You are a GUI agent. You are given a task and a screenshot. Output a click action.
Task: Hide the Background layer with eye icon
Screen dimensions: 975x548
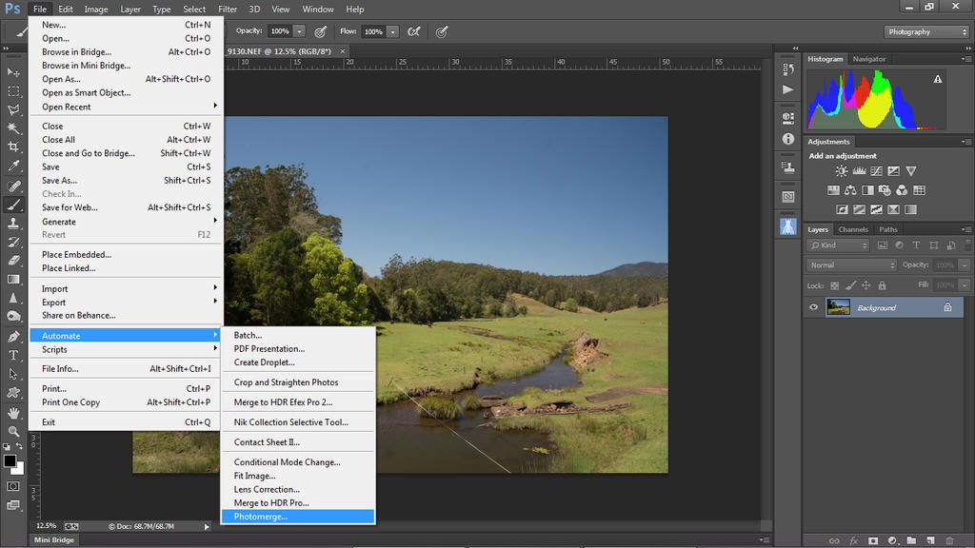pyautogui.click(x=813, y=307)
